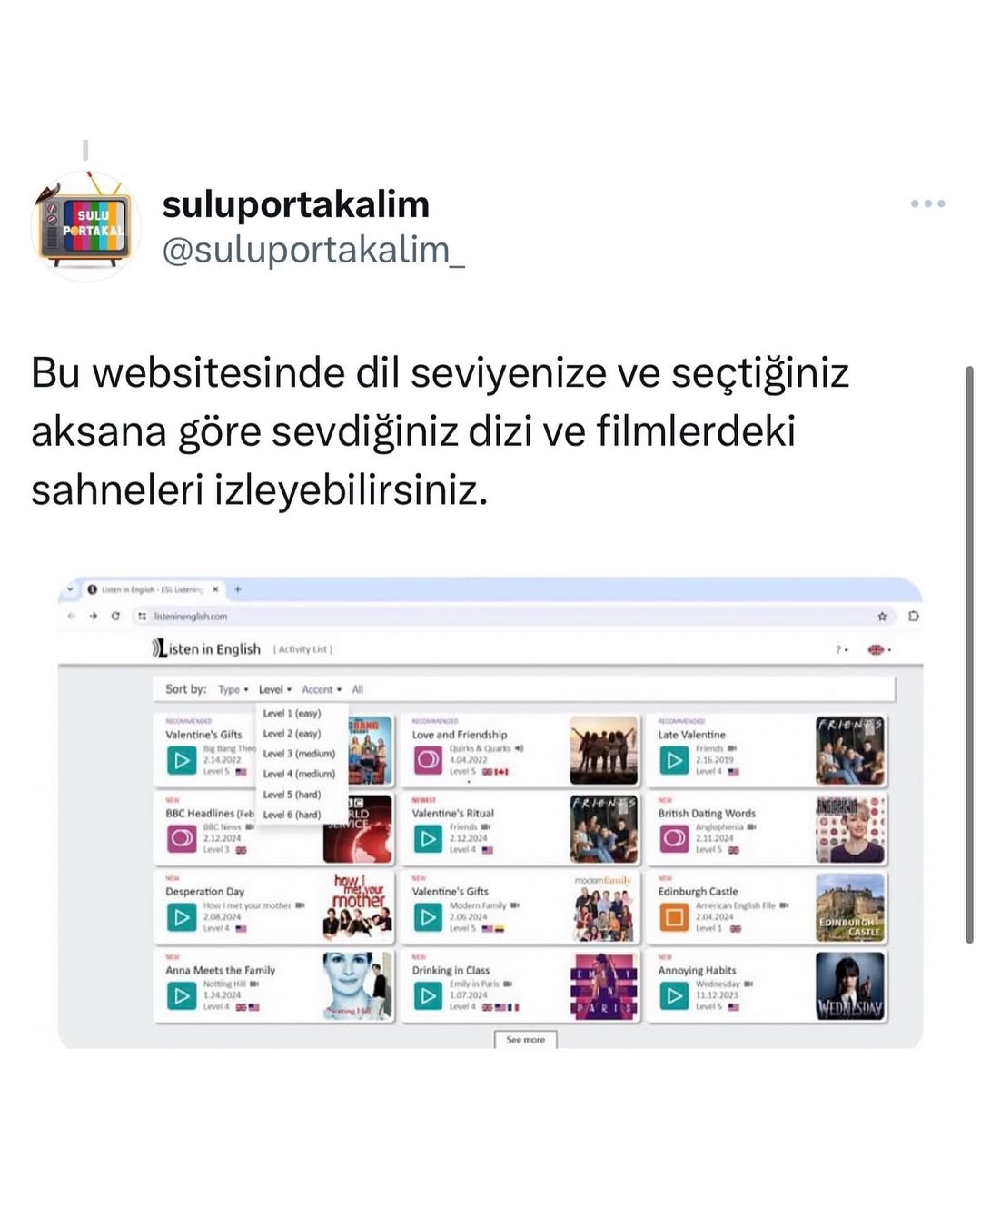
Task: Click the bookmark star in the address bar
Action: [881, 616]
